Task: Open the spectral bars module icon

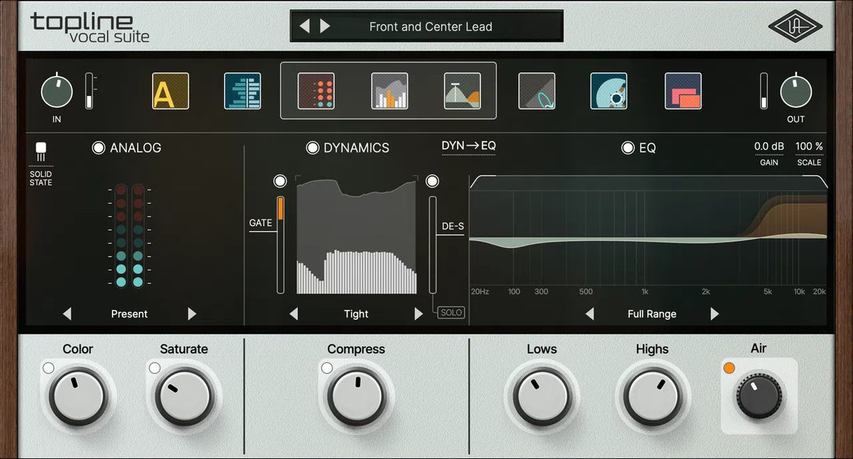Action: pyautogui.click(x=242, y=91)
